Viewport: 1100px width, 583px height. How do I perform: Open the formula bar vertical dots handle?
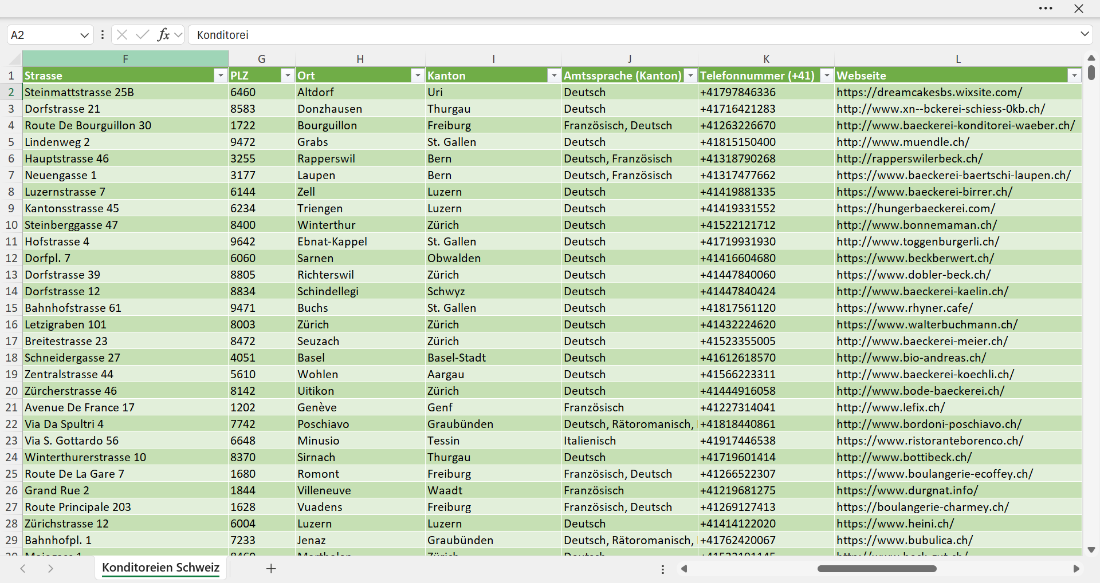pyautogui.click(x=103, y=35)
